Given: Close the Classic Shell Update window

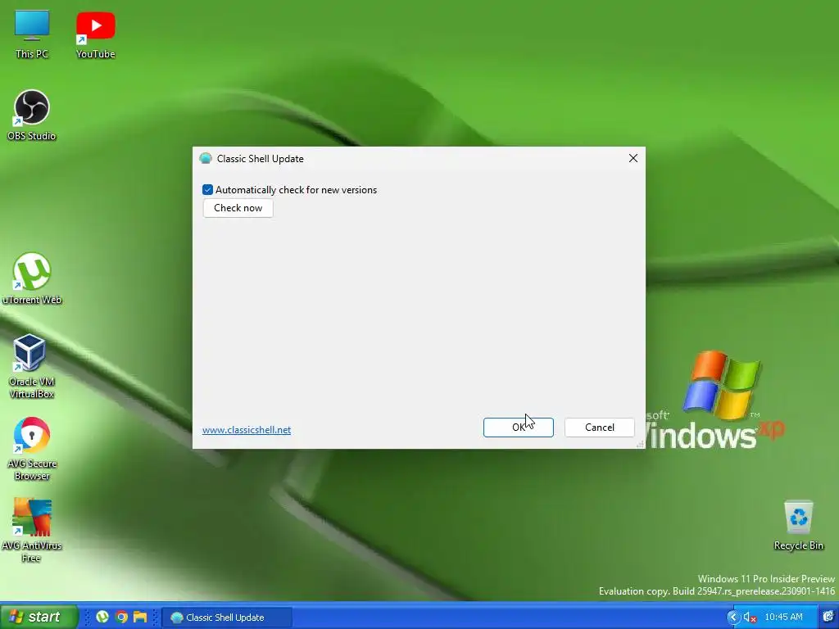Looking at the screenshot, I should [633, 158].
